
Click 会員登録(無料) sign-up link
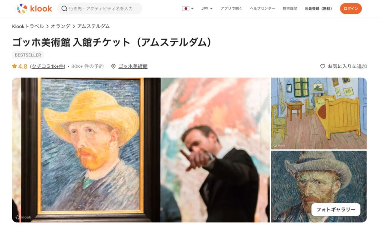318,9
